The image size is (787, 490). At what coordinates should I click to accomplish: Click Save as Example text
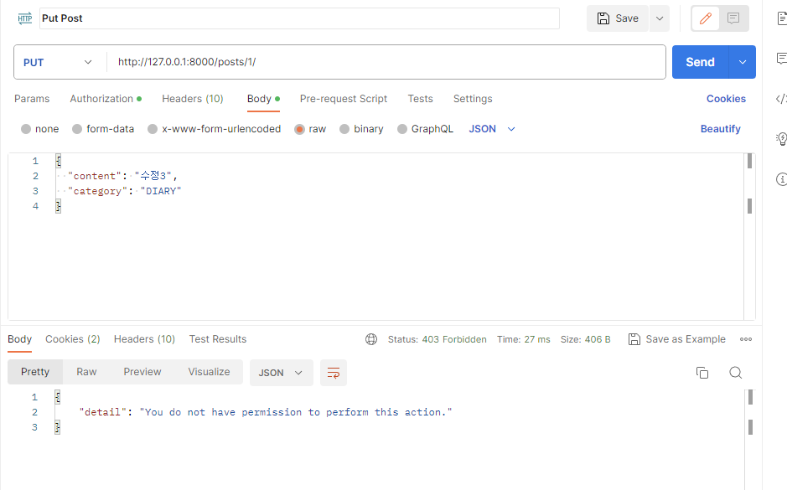pyautogui.click(x=686, y=339)
